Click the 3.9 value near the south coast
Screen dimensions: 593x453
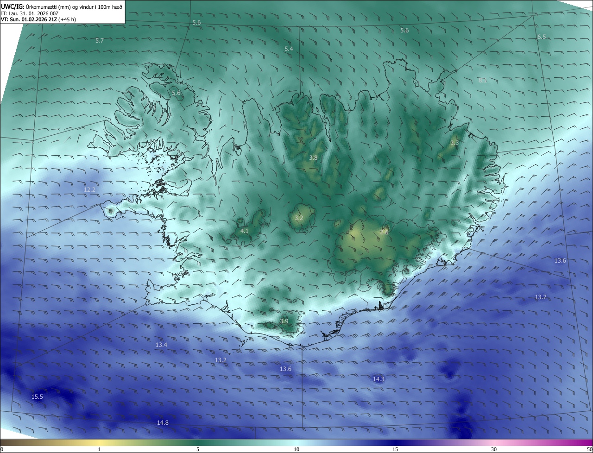[x=284, y=321]
